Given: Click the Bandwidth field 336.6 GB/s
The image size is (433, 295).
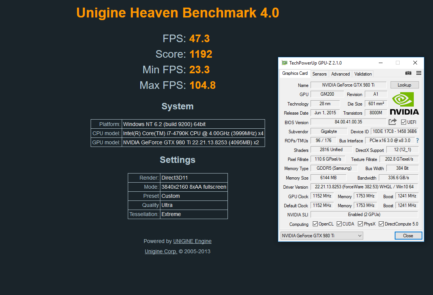Looking at the screenshot, I should [398, 178].
